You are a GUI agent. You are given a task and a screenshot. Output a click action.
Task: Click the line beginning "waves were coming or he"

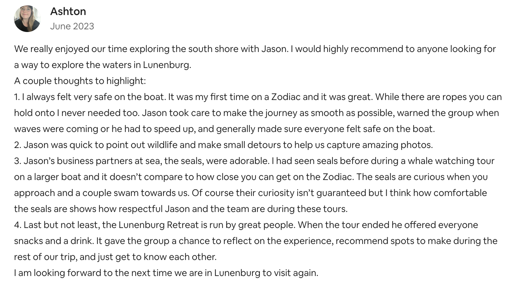pyautogui.click(x=224, y=129)
